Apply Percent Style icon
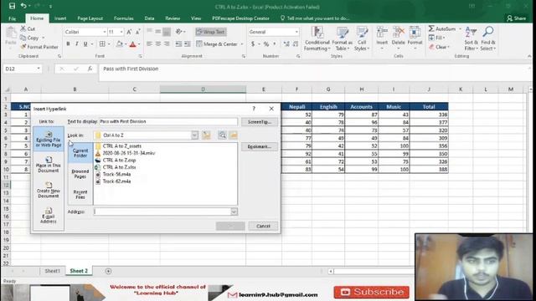 point(266,44)
